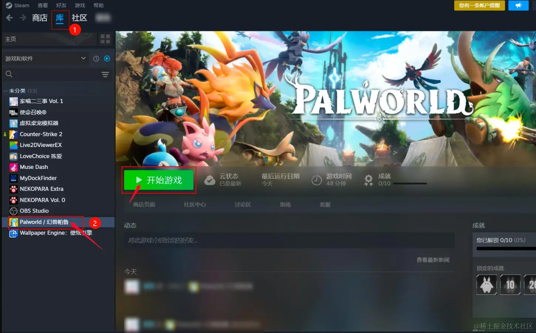Viewport: 536px width, 333px height.
Task: Click the Wallpaper Engine icon
Action: coord(14,233)
